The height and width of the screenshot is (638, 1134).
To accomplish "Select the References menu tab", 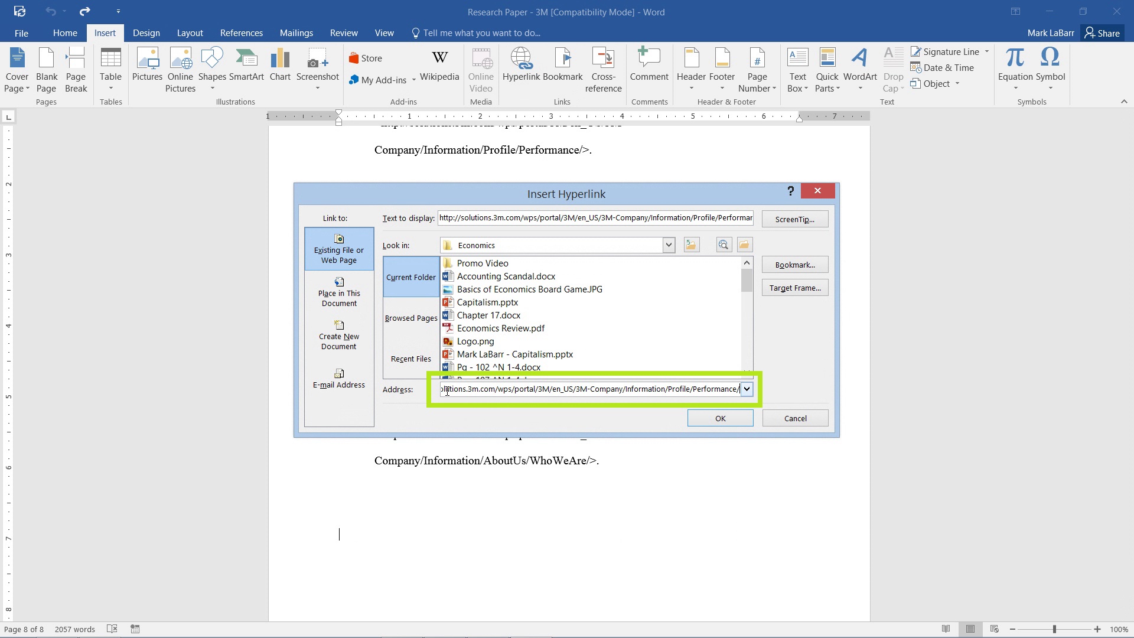I will tap(242, 32).
